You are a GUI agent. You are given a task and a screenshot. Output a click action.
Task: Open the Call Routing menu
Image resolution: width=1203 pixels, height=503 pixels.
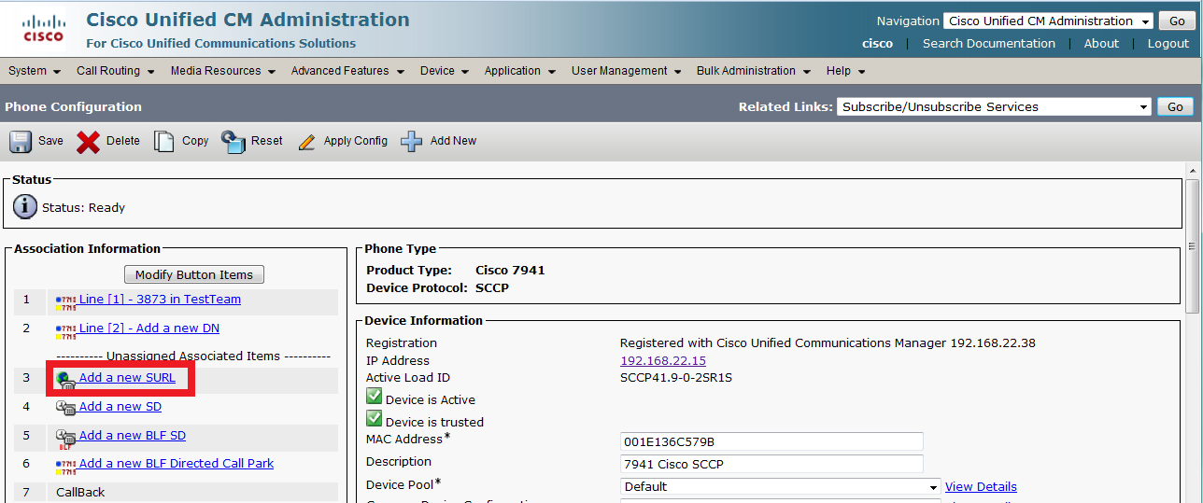(115, 71)
